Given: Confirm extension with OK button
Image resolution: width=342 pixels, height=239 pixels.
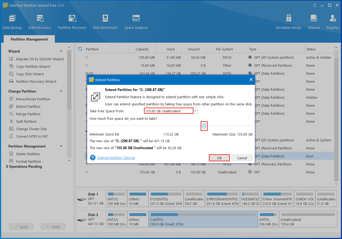Looking at the screenshot, I should click(220, 158).
